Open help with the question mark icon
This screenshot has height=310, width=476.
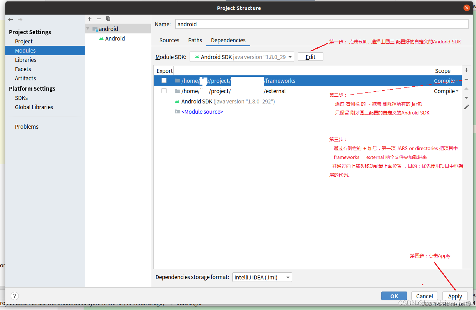15,296
